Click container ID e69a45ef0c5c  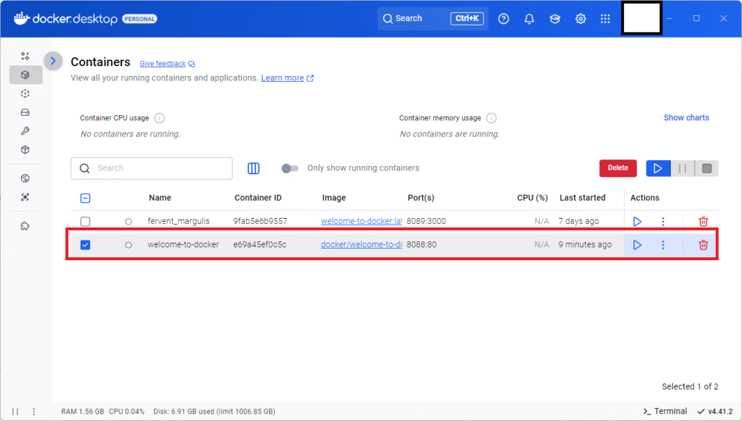259,245
